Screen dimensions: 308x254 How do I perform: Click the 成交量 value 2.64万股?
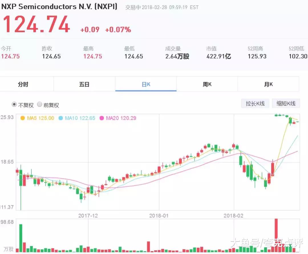coord(177,56)
